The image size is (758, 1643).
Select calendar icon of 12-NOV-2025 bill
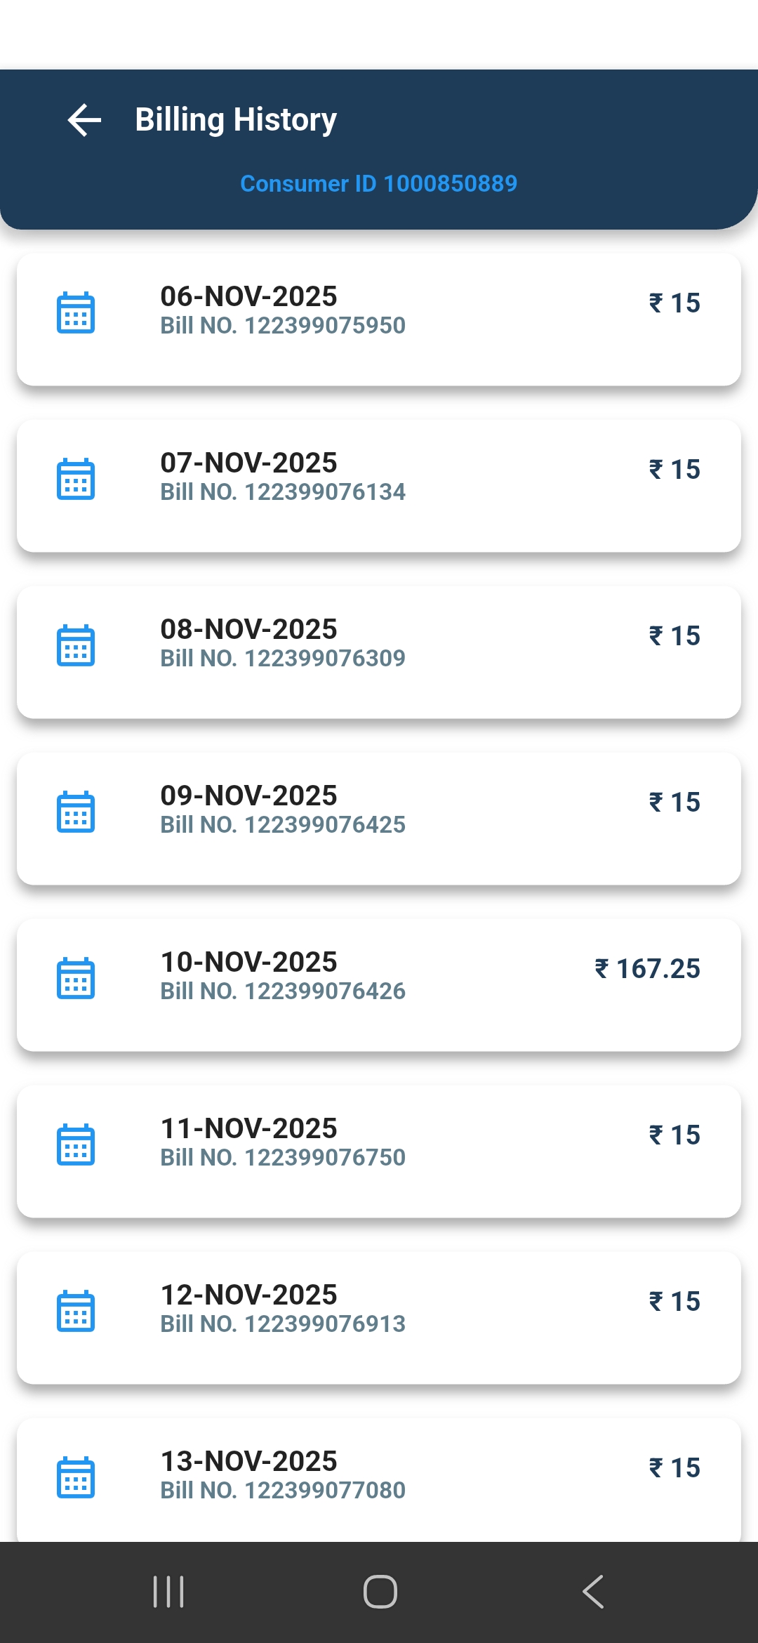point(76,1311)
